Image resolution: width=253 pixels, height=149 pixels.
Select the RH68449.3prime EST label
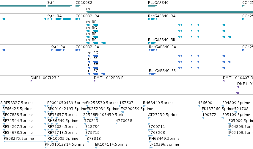164,139
